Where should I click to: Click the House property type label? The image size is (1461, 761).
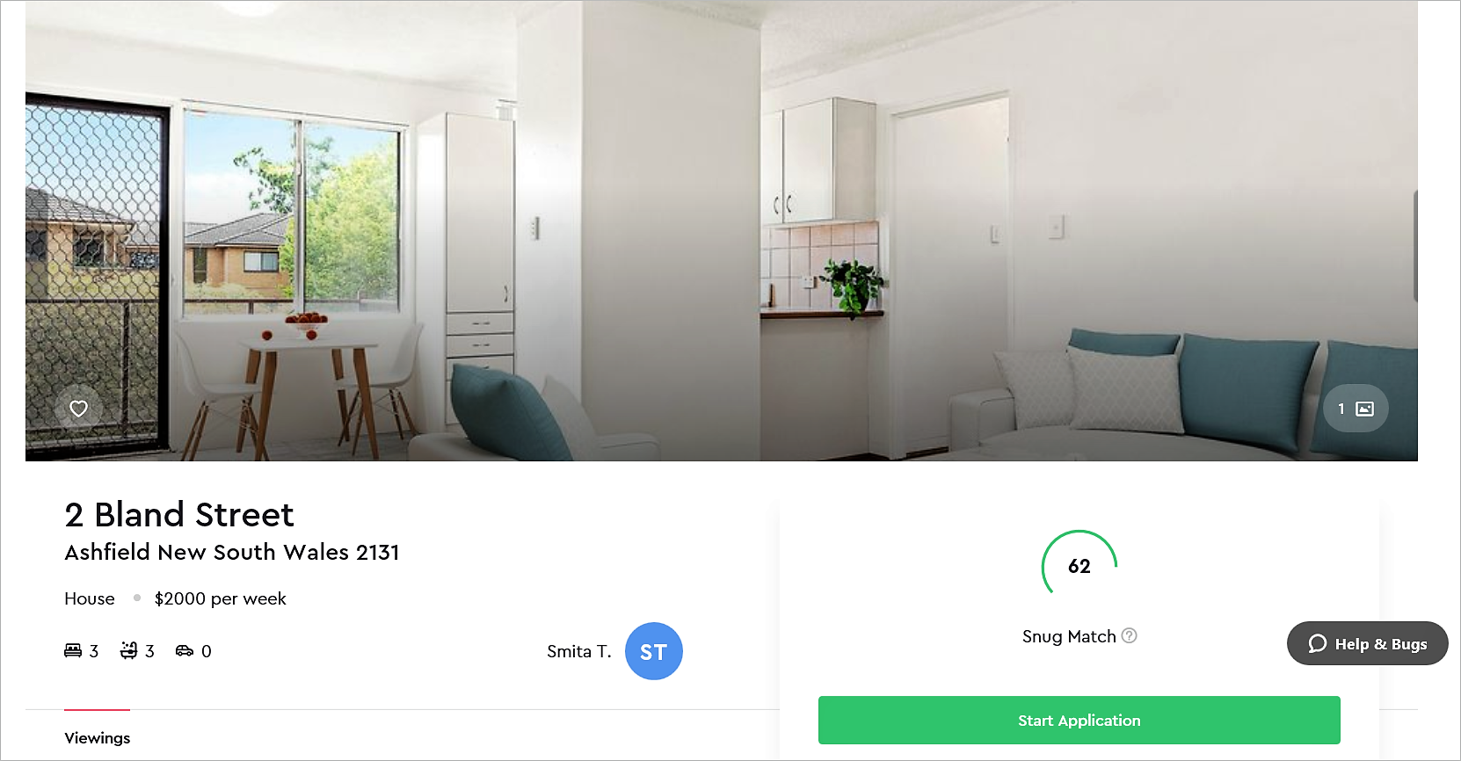tap(90, 598)
